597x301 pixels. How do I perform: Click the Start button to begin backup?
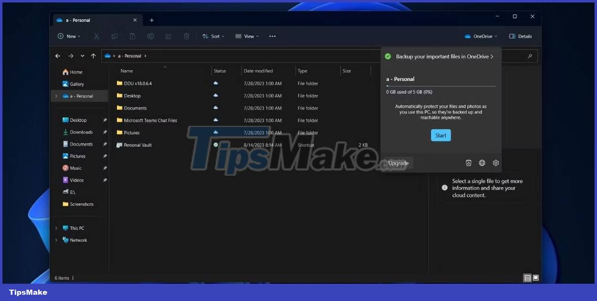pos(441,135)
